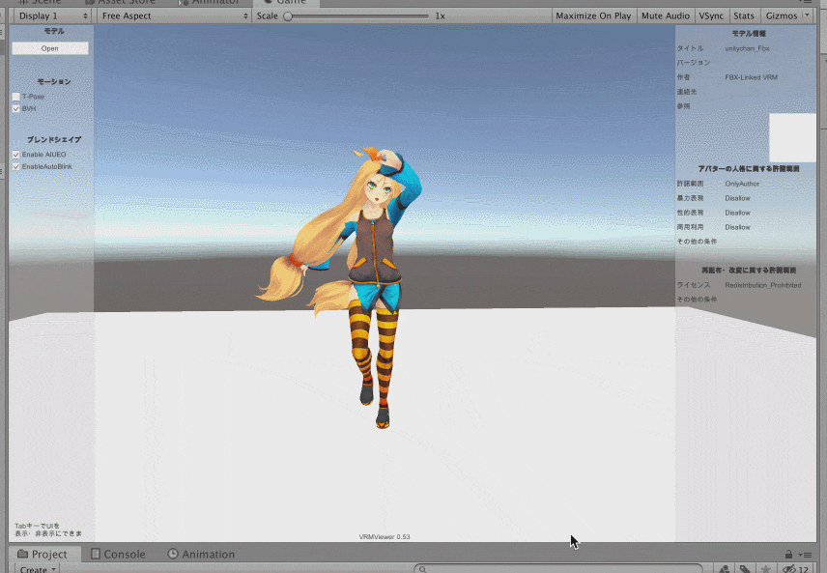Click the ブレンドシェイプ section header
Screen dimensions: 827x573
point(54,140)
